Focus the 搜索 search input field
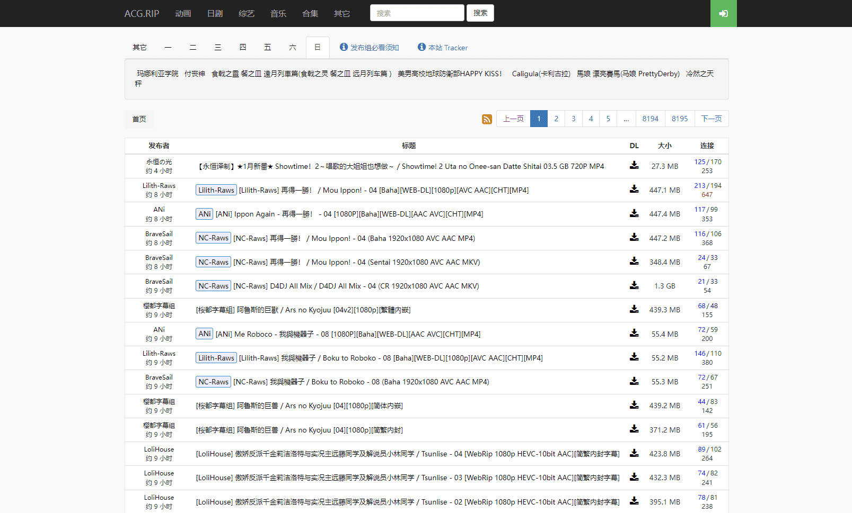The width and height of the screenshot is (852, 513). (x=417, y=13)
